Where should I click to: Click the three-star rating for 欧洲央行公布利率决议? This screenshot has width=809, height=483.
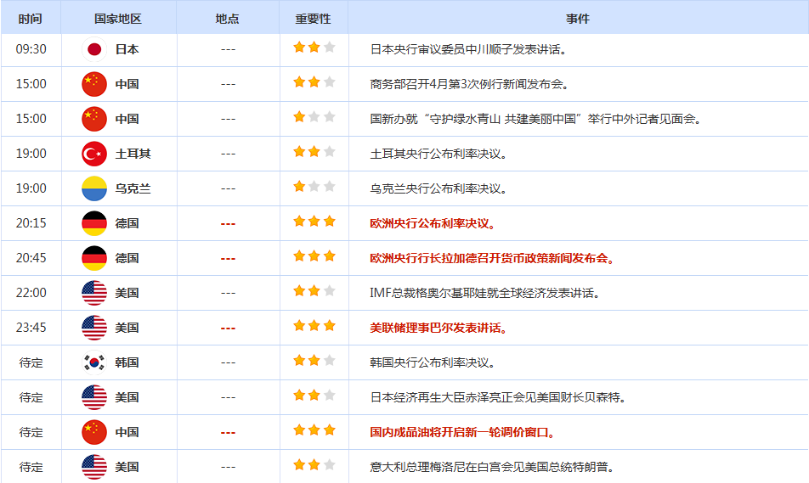[x=314, y=222]
